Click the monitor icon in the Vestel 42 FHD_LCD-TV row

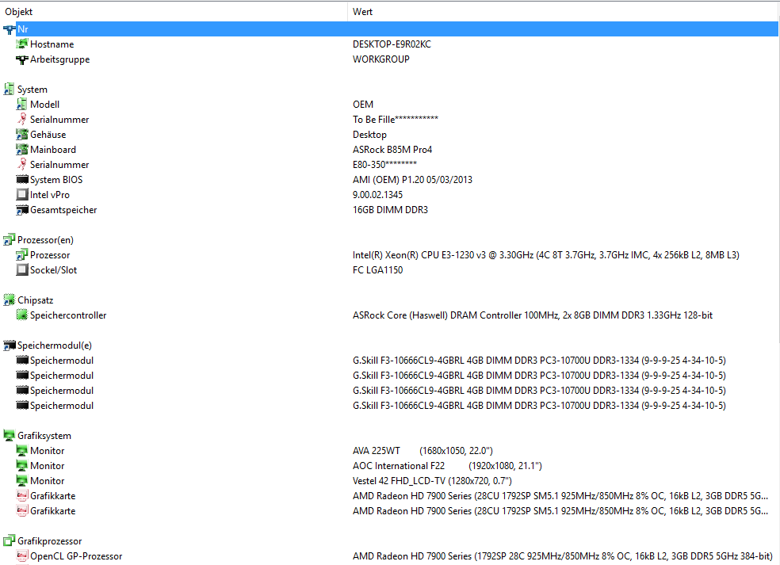(22, 481)
